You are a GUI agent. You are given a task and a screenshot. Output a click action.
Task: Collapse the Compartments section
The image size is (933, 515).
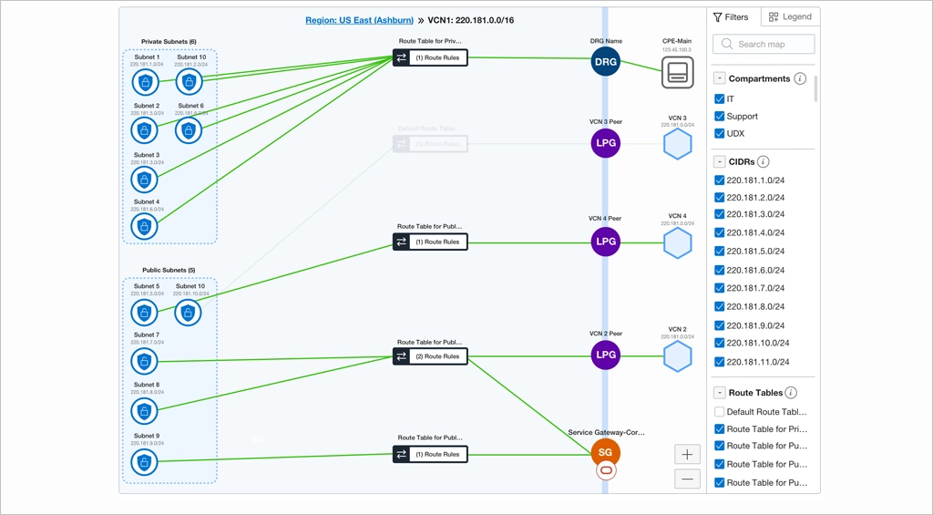(720, 79)
